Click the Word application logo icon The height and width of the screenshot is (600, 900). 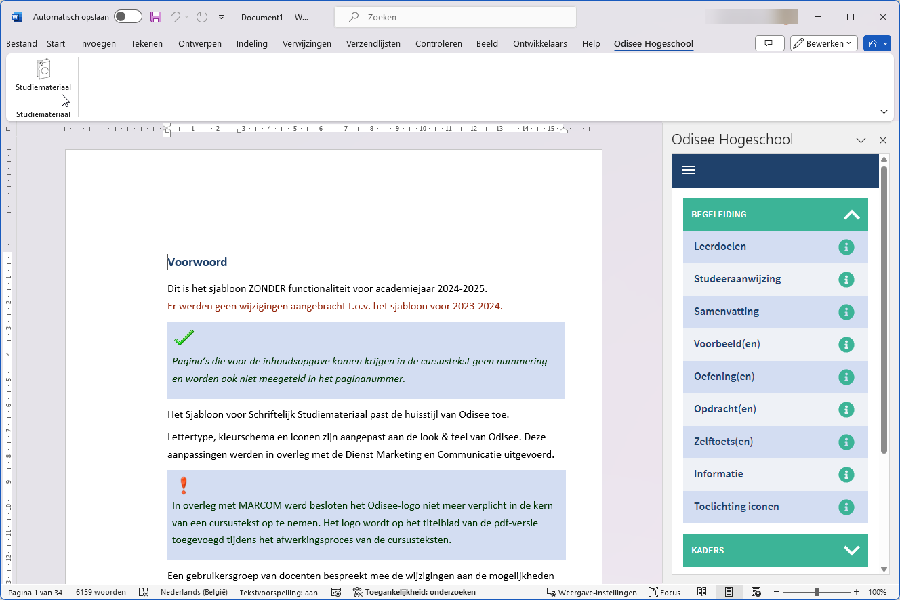coord(17,17)
